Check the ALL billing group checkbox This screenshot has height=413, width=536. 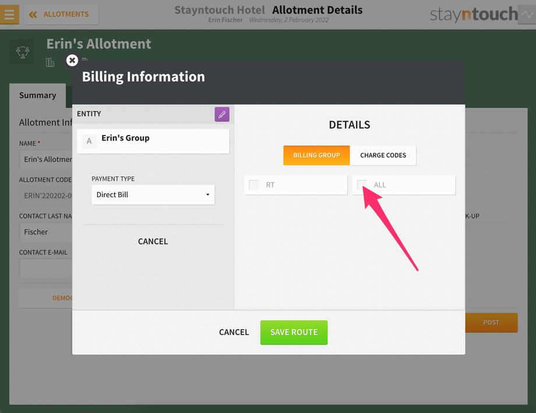(x=362, y=184)
